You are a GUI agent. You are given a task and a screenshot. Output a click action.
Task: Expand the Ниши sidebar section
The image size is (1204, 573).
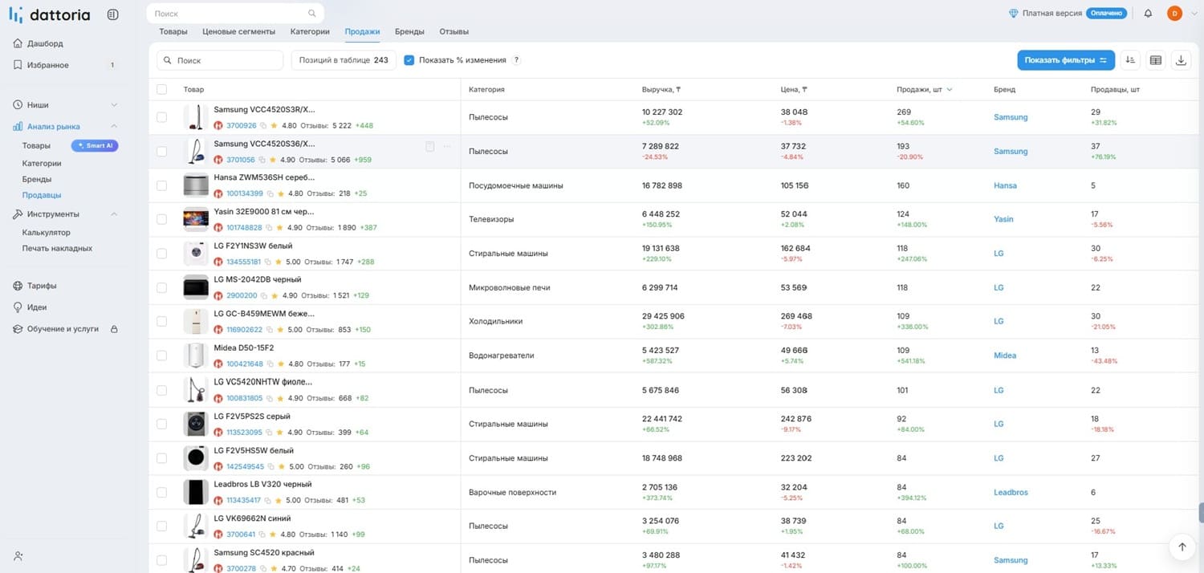(113, 105)
